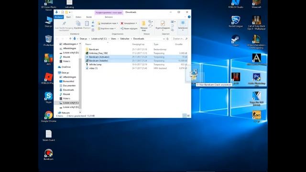Click Lokale schijf (C:) in address path

pyautogui.click(x=99, y=39)
